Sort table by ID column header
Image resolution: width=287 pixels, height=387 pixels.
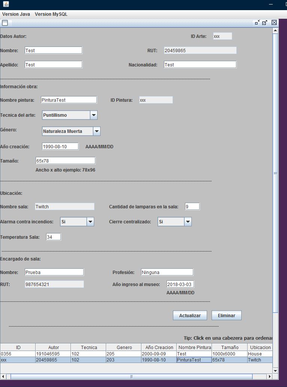click(x=18, y=347)
